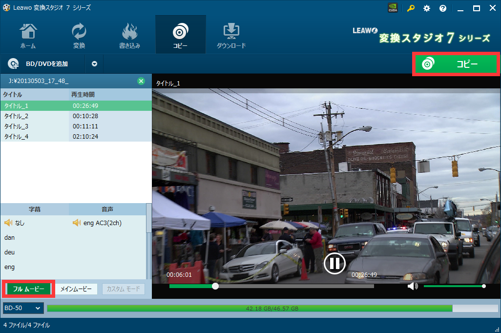Screen dimensions: 501x333
Task: Select メインムービー copy mode
Action: pyautogui.click(x=76, y=289)
